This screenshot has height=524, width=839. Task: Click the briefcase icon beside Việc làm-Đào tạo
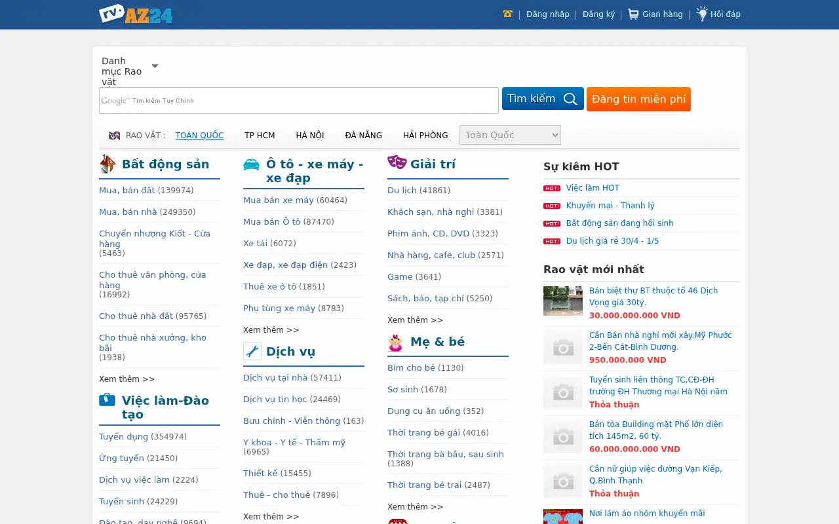click(x=107, y=400)
